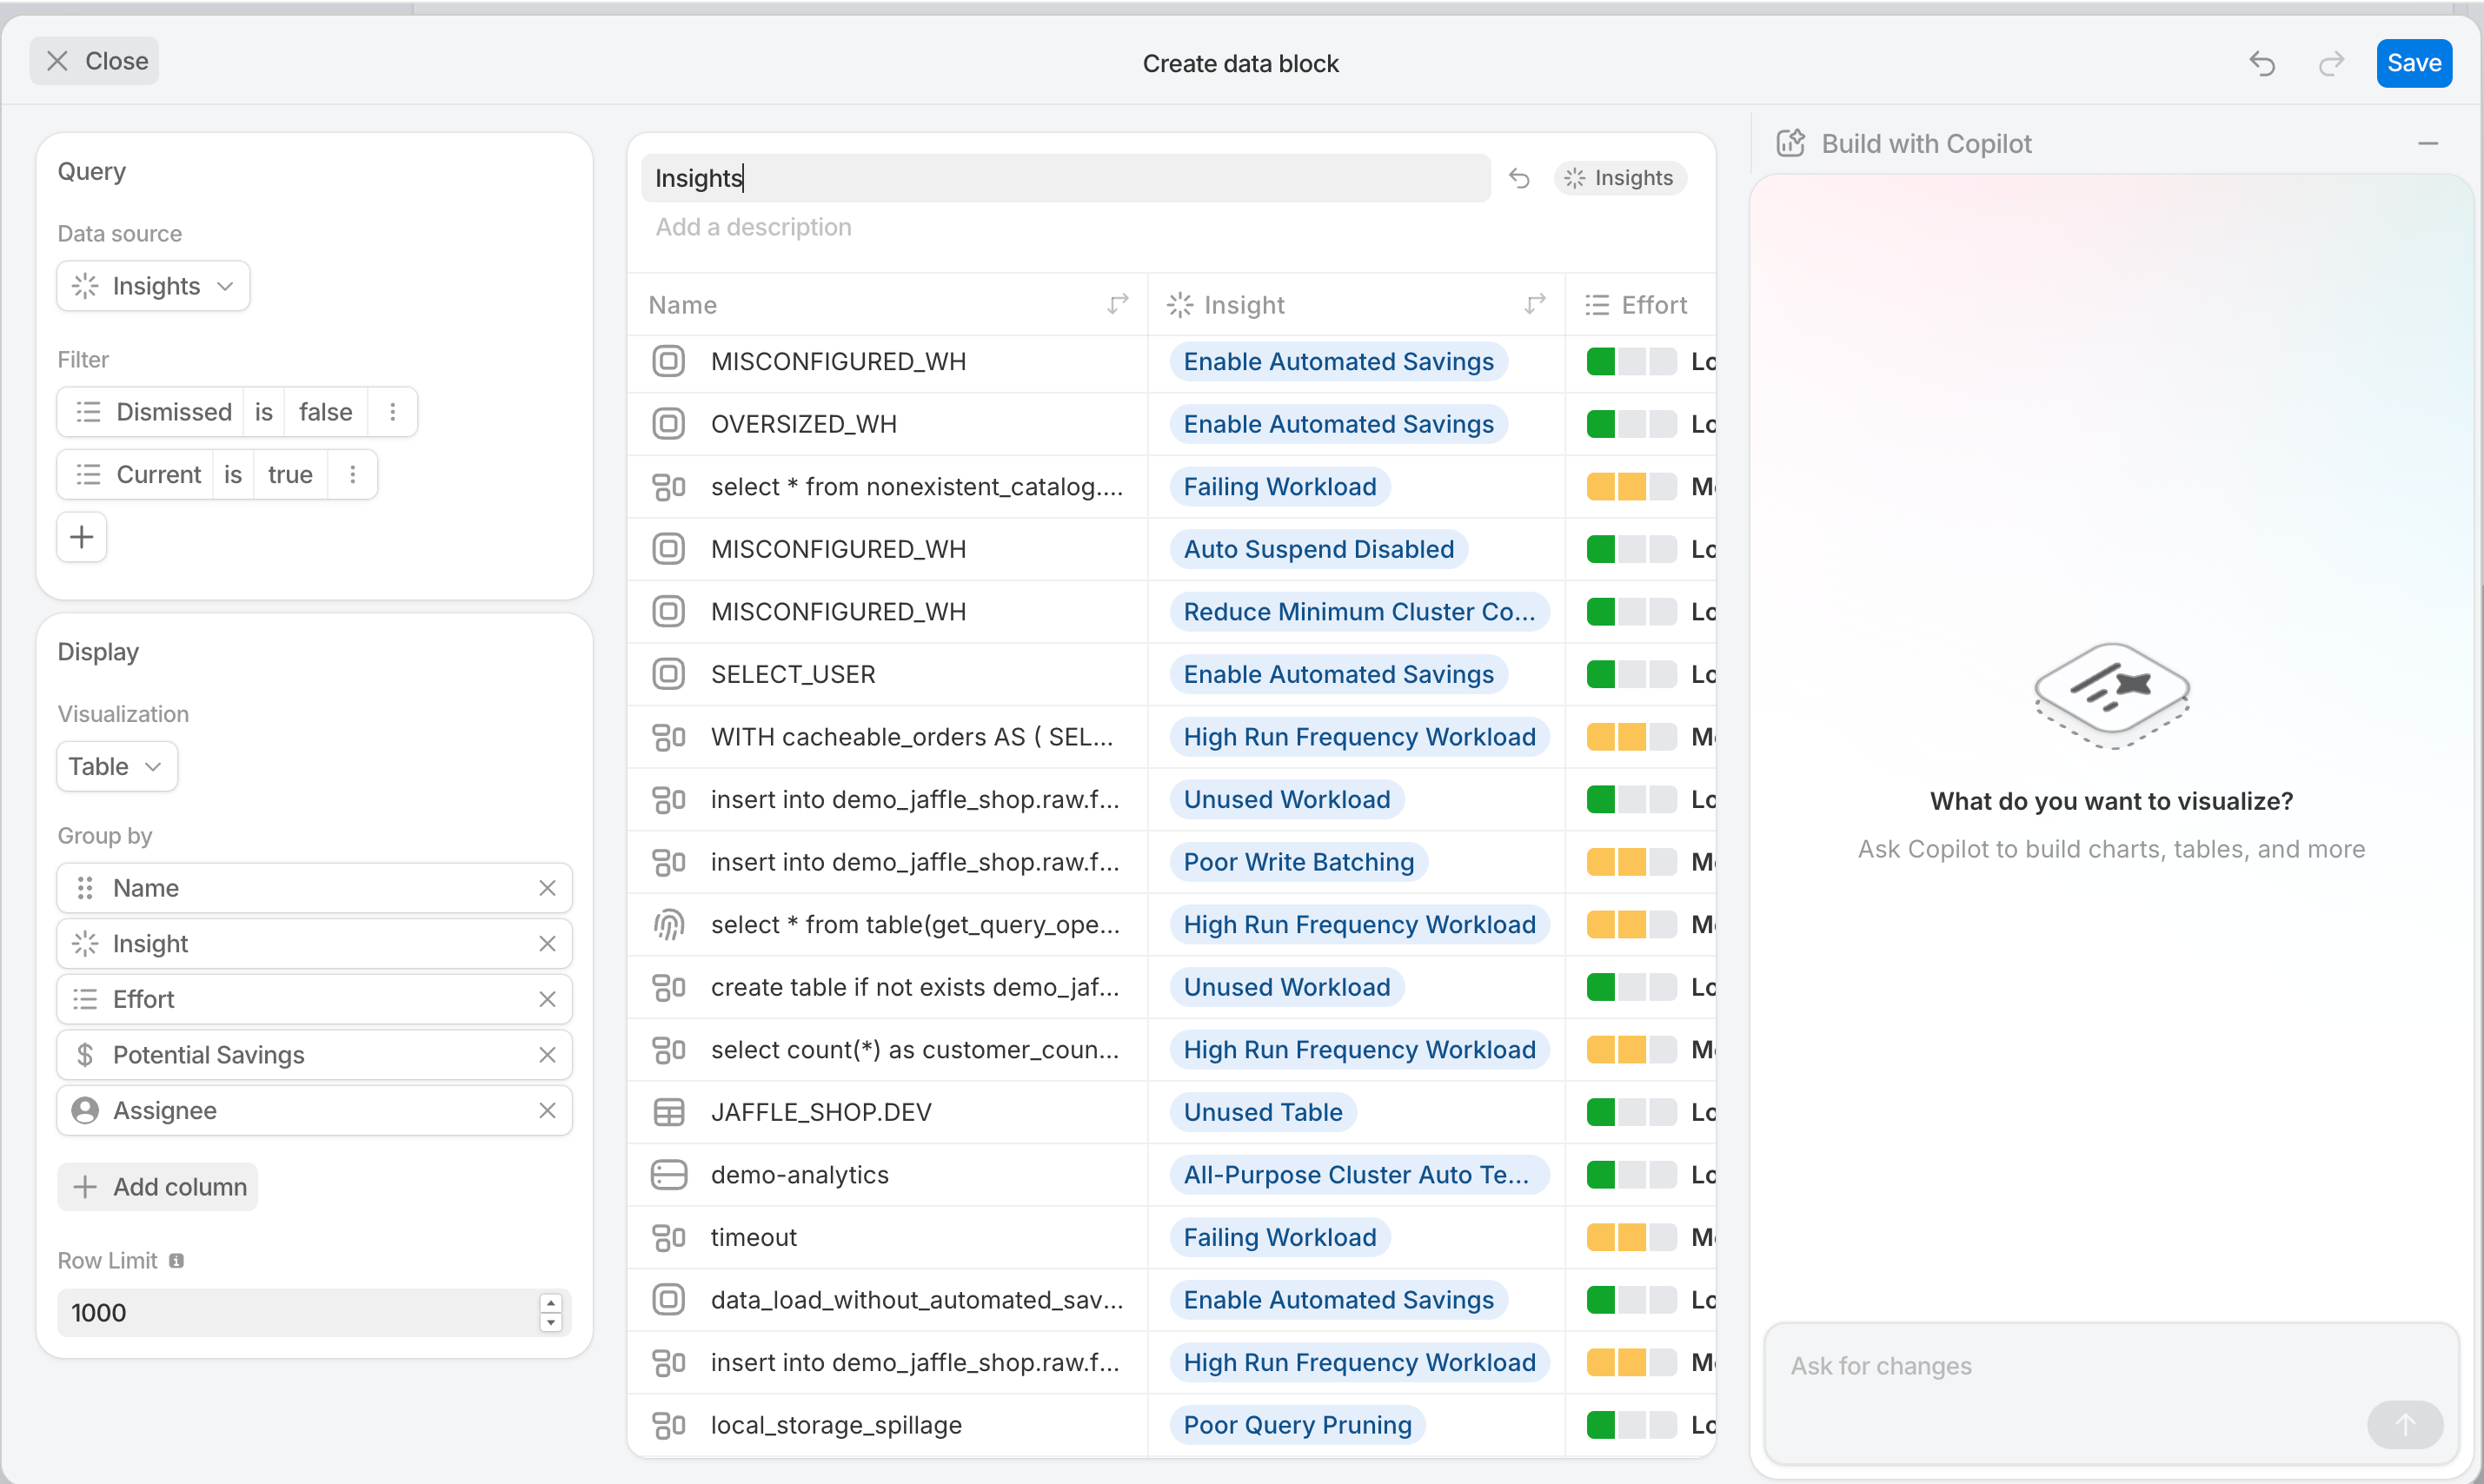Open Unused Table insight tag
Screen dimensions: 2484x1484
point(1263,1112)
